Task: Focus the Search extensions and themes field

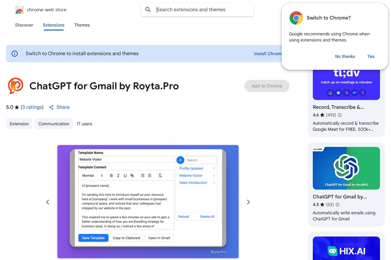Action: (197, 10)
